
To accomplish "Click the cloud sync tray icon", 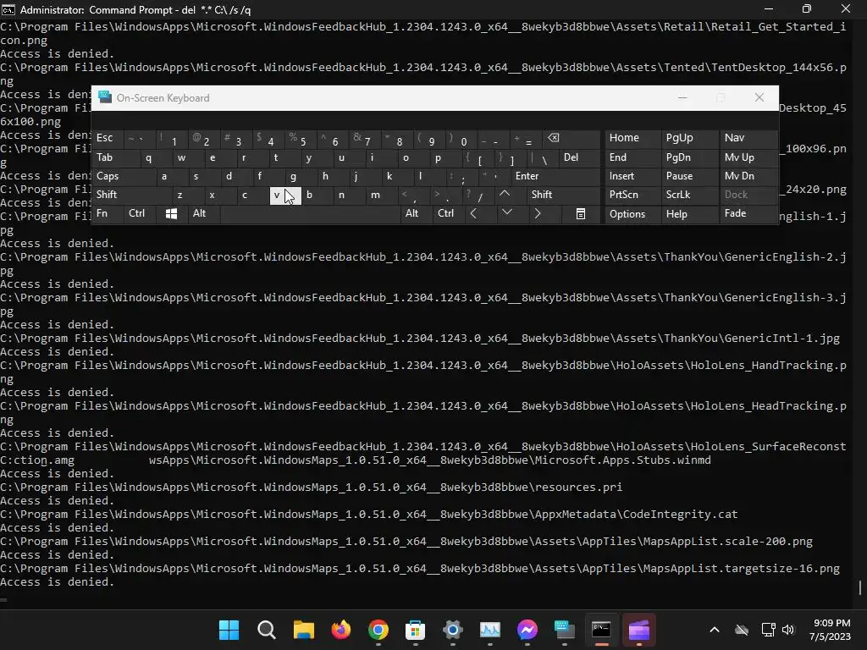I will tap(742, 630).
